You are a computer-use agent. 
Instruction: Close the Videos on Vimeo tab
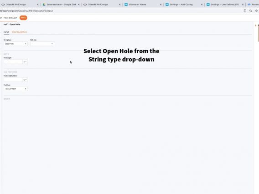coord(161,5)
